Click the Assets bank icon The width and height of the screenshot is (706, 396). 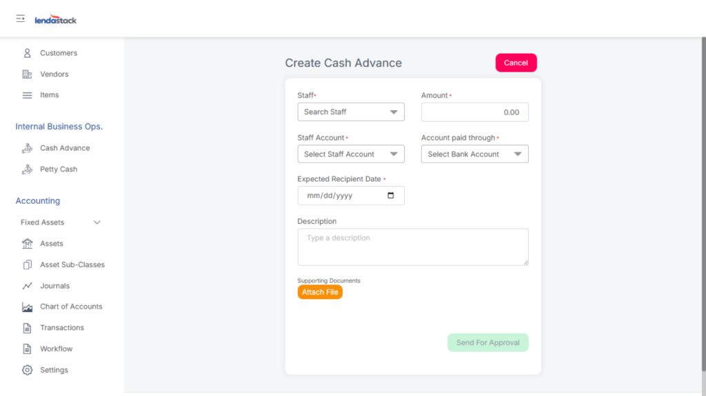click(x=28, y=244)
